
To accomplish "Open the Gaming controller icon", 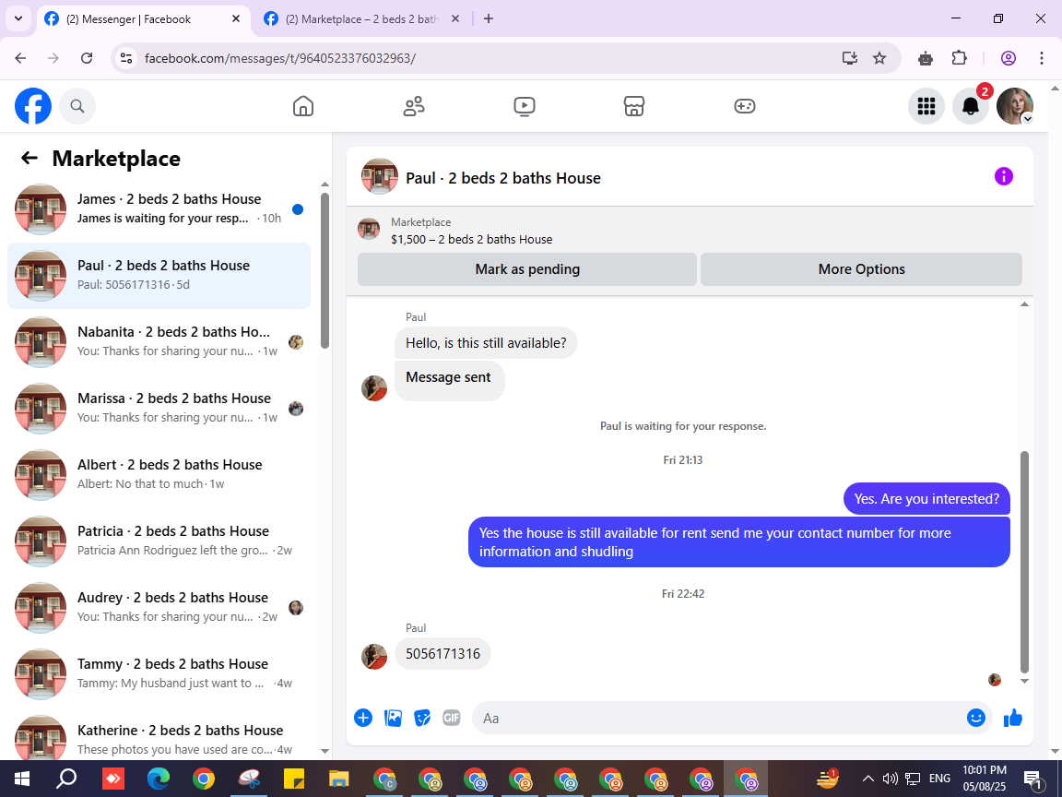I will (x=744, y=106).
